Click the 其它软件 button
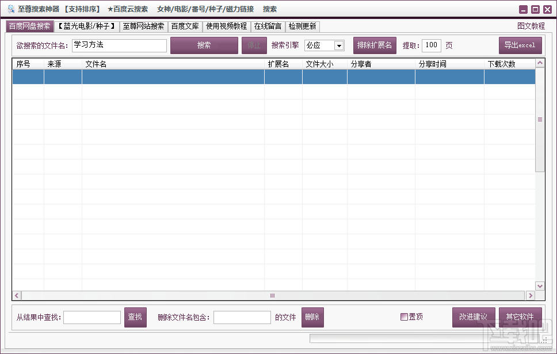 point(520,317)
